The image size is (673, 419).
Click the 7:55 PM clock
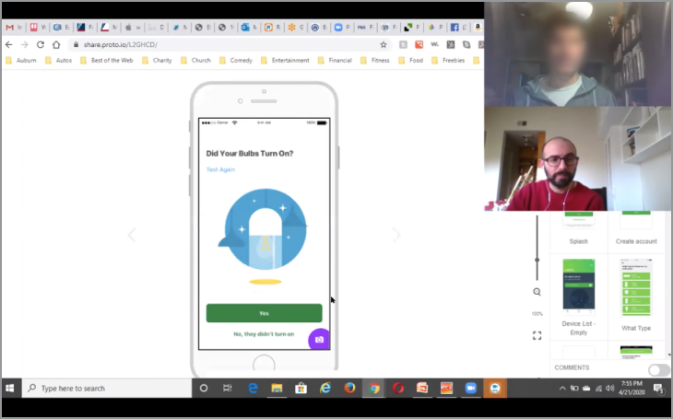[x=632, y=383]
